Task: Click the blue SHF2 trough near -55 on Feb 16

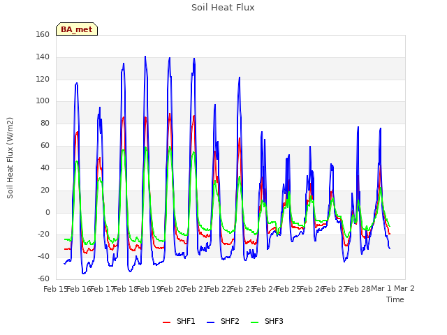Action: coord(83,274)
